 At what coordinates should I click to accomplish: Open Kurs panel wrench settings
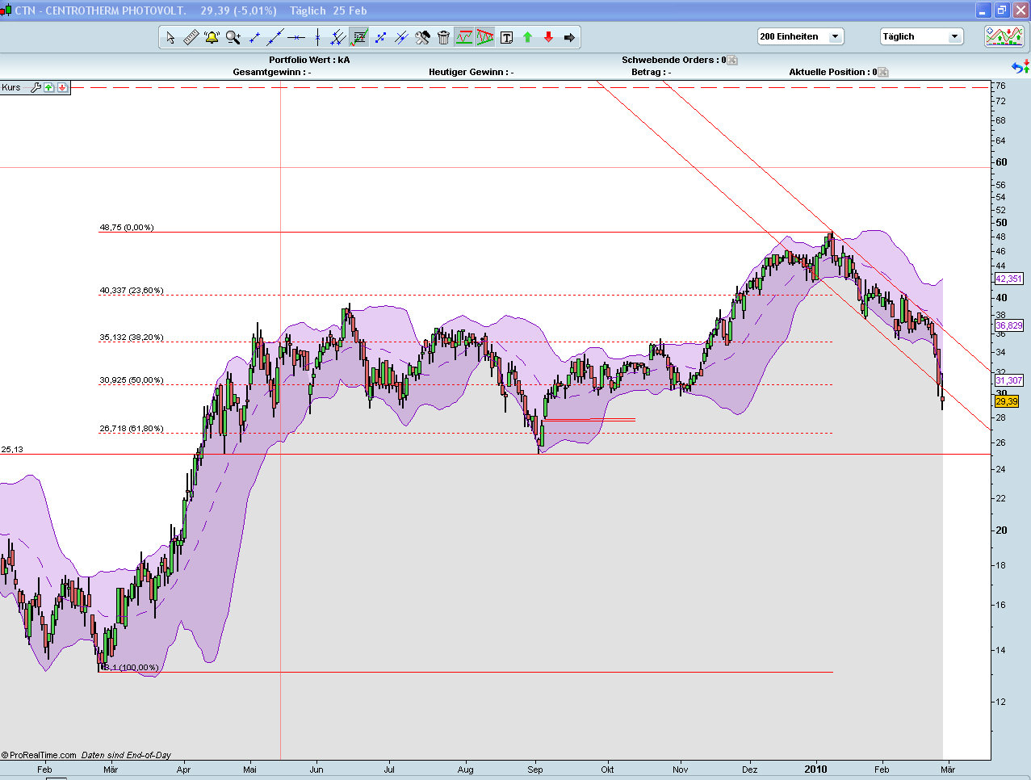36,87
